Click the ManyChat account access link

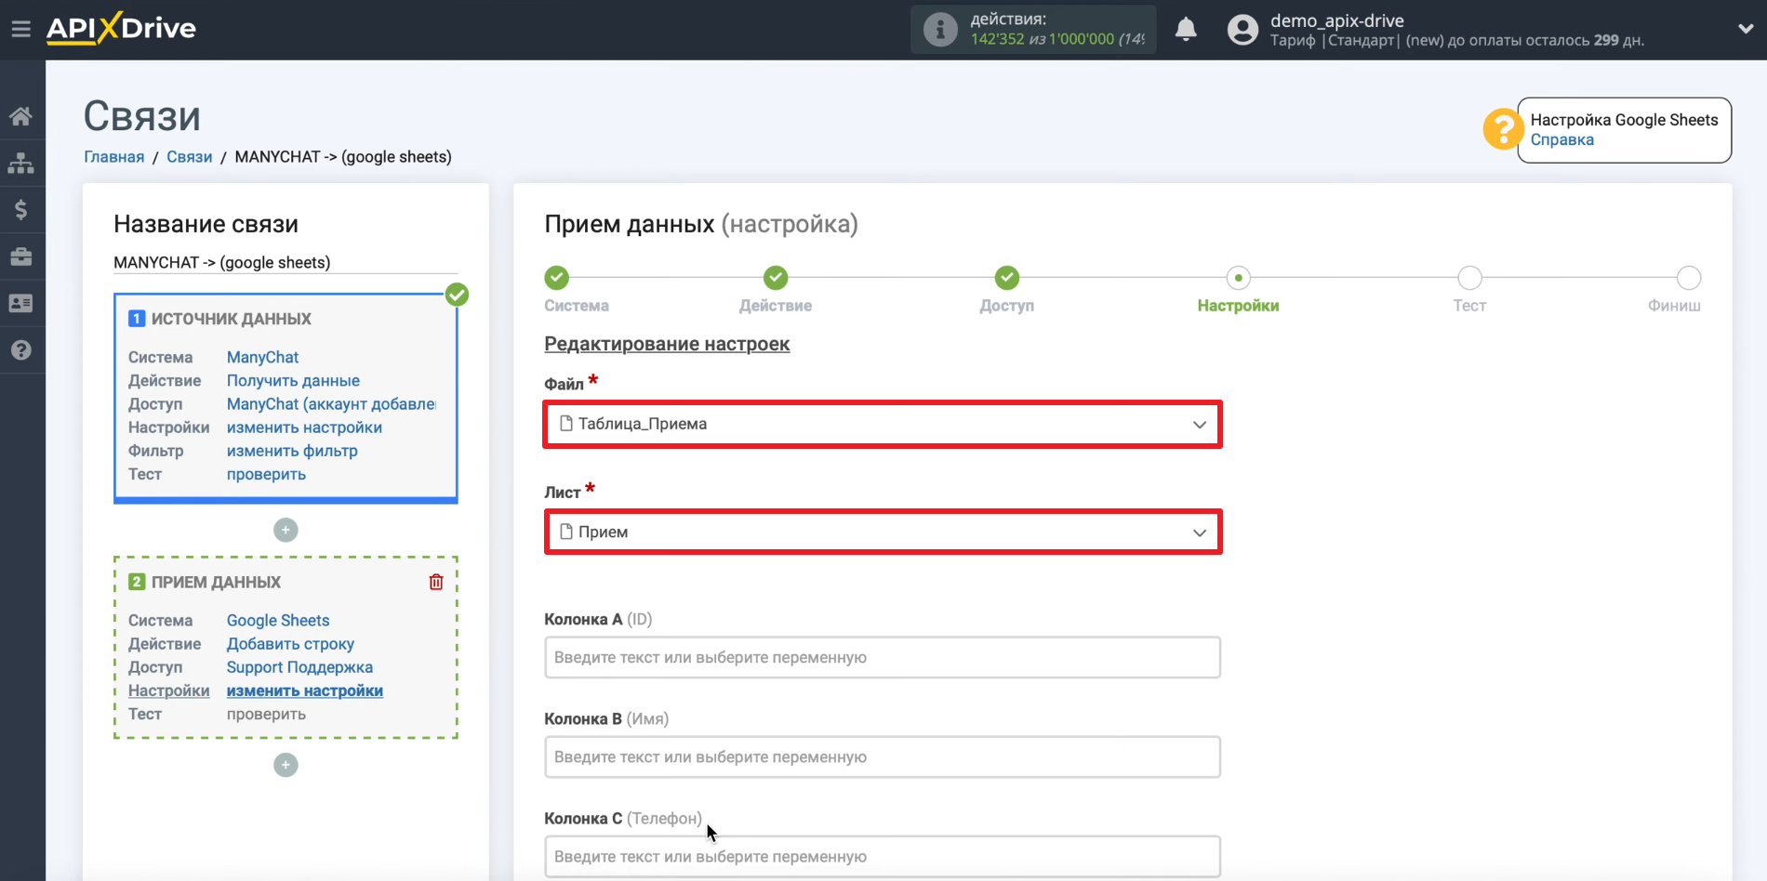331,403
